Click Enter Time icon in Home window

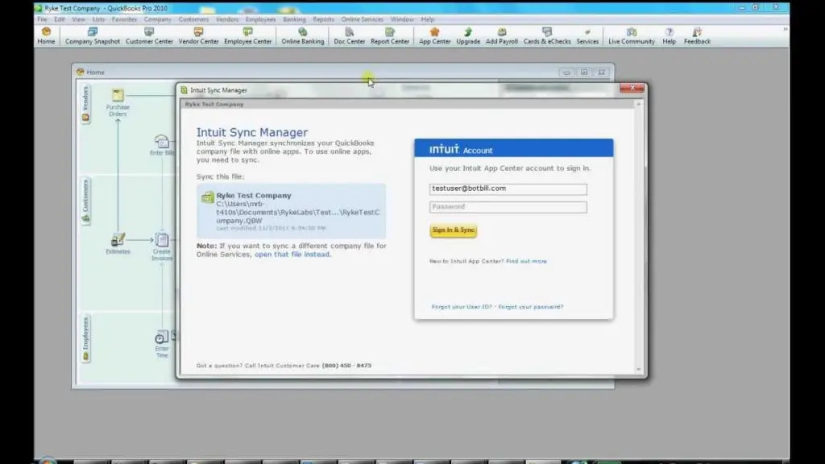click(x=161, y=345)
